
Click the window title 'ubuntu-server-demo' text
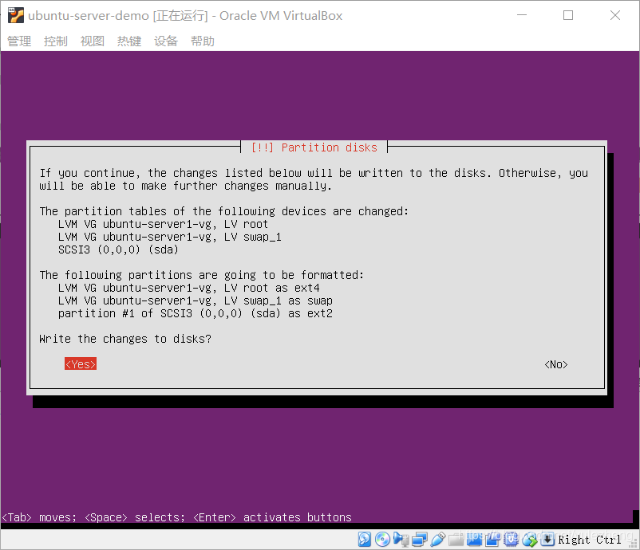[x=89, y=15]
